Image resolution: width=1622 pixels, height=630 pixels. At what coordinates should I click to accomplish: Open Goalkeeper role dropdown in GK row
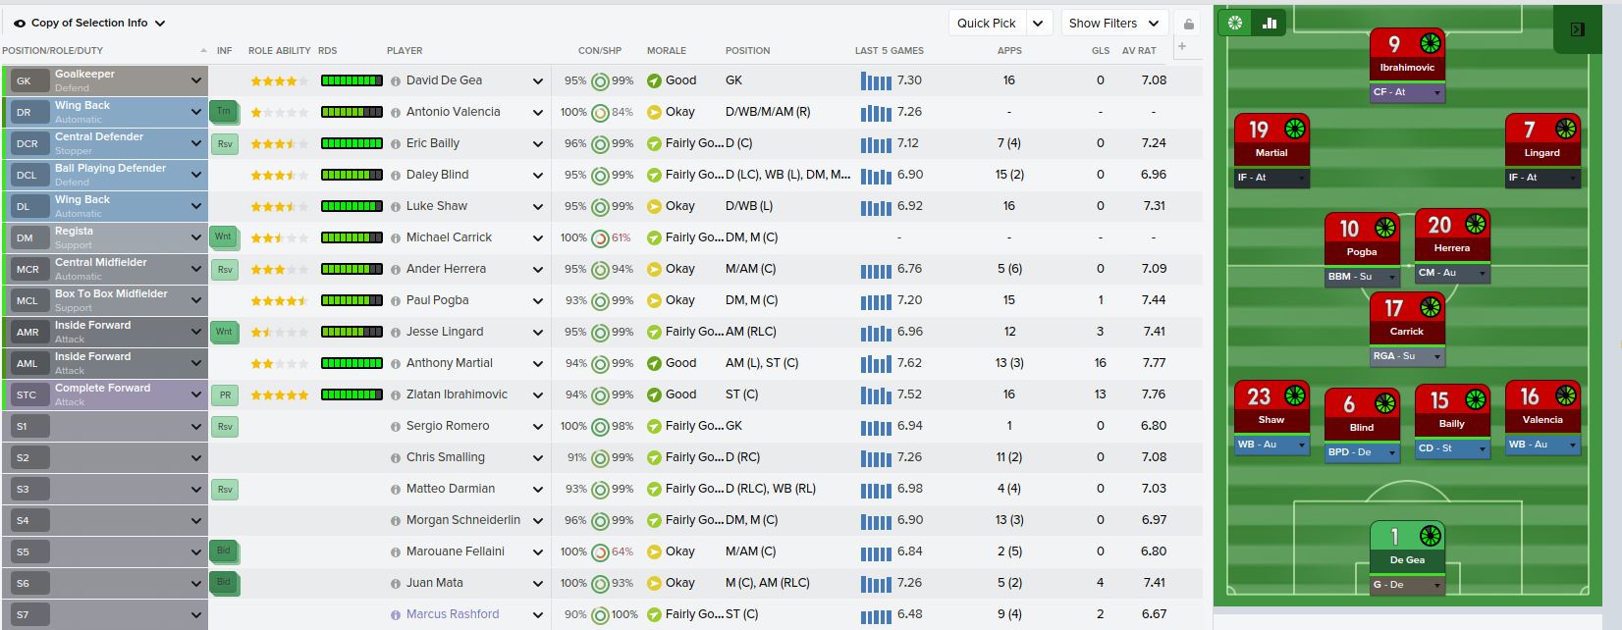[x=196, y=80]
